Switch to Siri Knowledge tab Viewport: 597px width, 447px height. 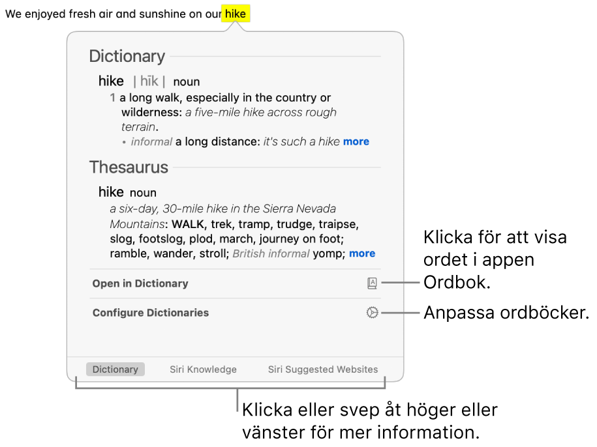click(203, 369)
